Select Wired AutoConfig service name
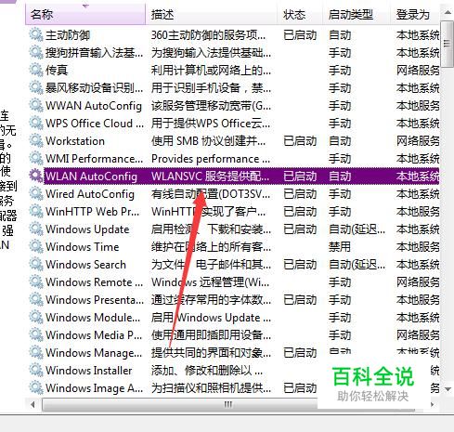The image size is (454, 432). click(90, 194)
